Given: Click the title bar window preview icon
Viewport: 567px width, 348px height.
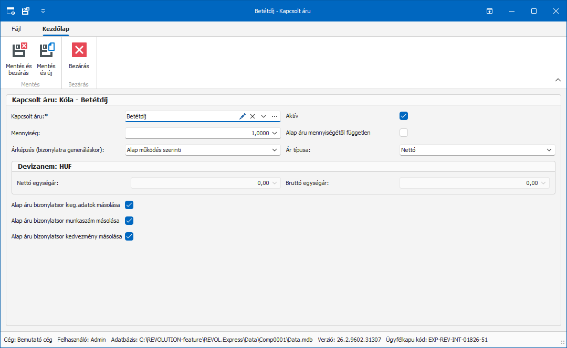Looking at the screenshot, I should tap(11, 11).
